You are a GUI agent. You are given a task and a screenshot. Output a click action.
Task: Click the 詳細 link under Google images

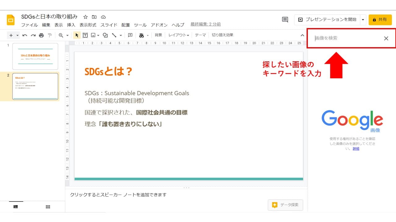click(356, 149)
